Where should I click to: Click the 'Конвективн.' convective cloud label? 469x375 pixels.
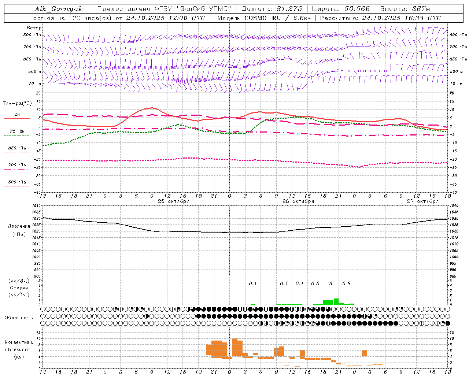click(x=19, y=342)
